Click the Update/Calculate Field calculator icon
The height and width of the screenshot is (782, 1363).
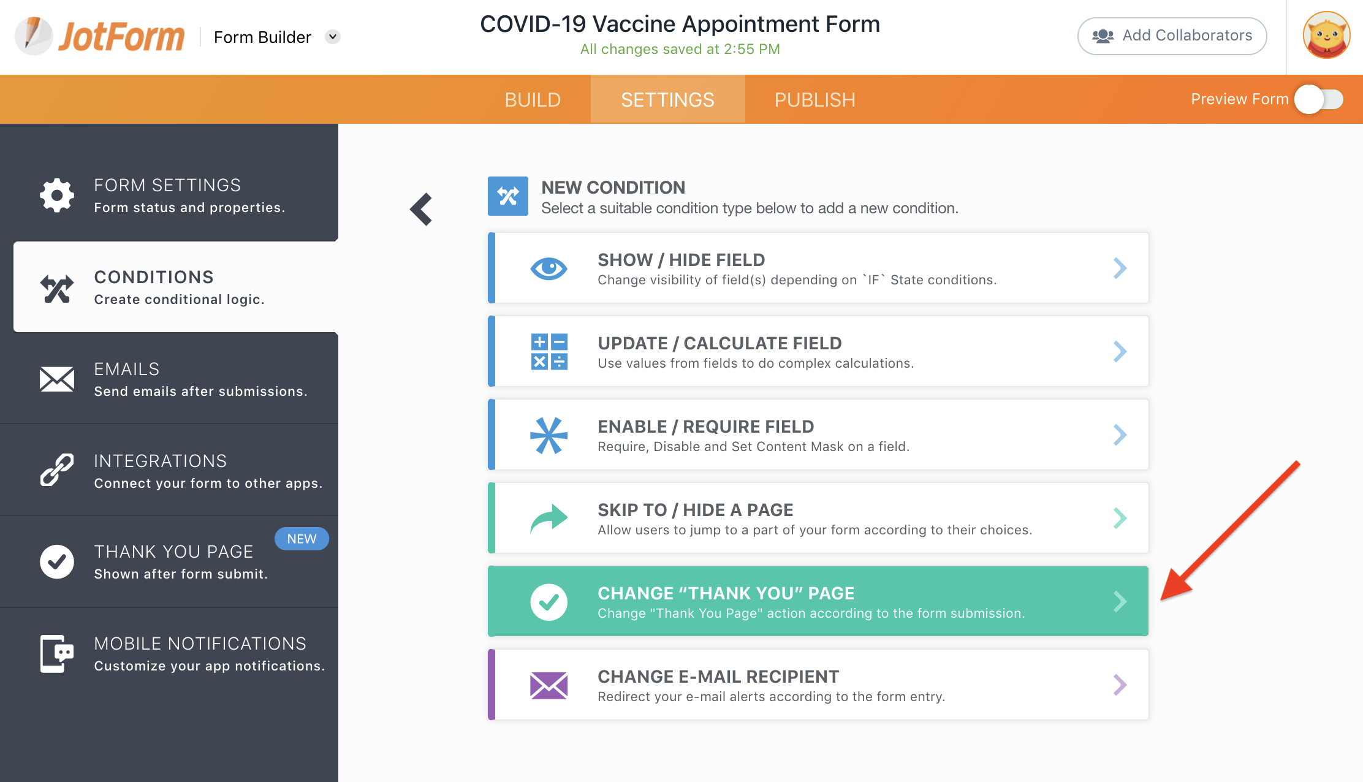pos(549,352)
